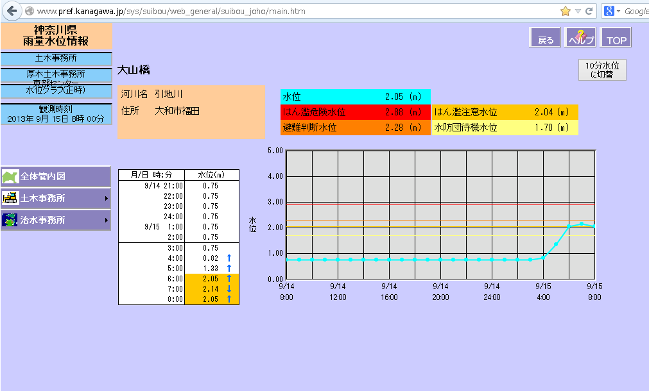Screen dimensions: 649x391
Task: Go to the TOP page button
Action: [616, 37]
